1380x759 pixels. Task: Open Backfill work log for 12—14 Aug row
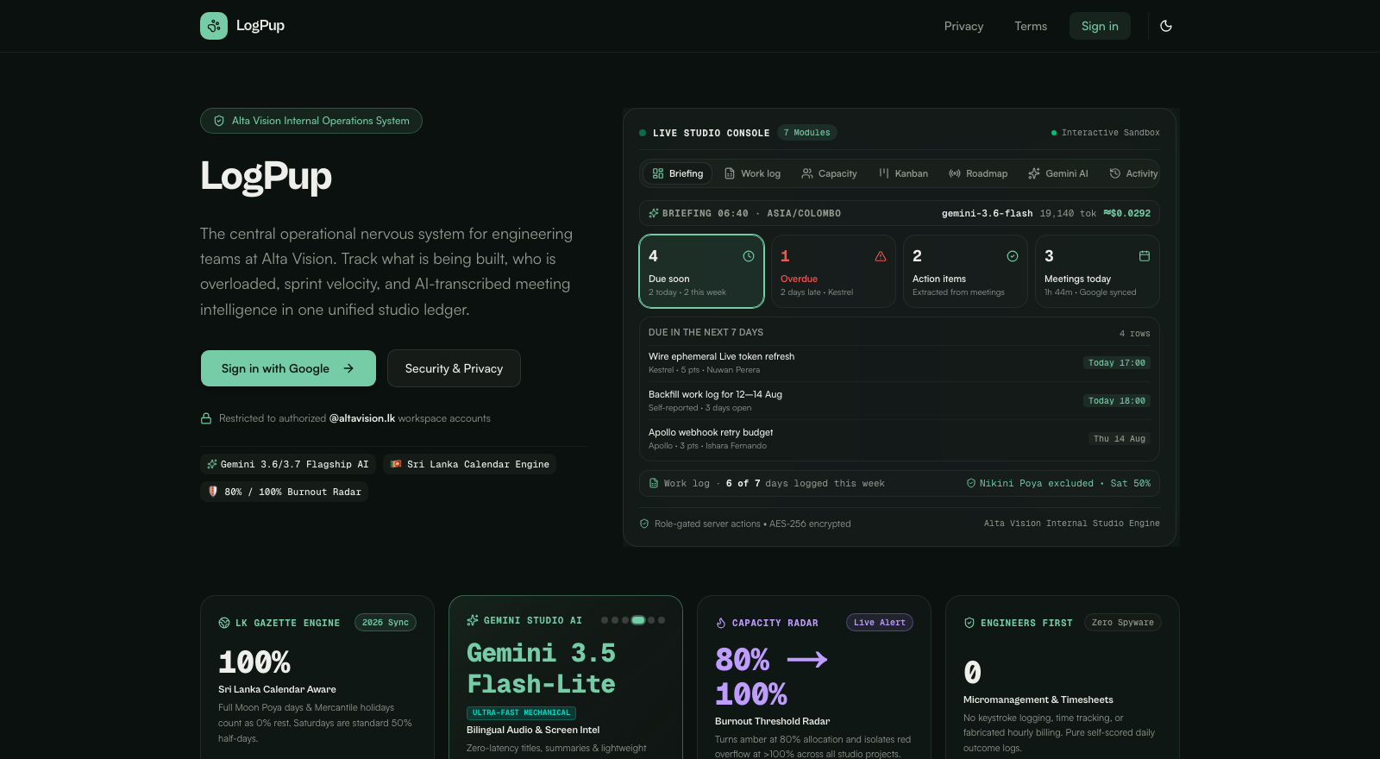[x=899, y=400]
